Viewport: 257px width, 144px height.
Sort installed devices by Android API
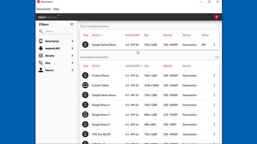[132, 35]
